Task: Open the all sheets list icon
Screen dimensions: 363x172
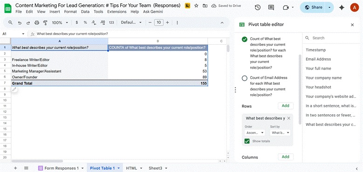Action: tap(26, 168)
